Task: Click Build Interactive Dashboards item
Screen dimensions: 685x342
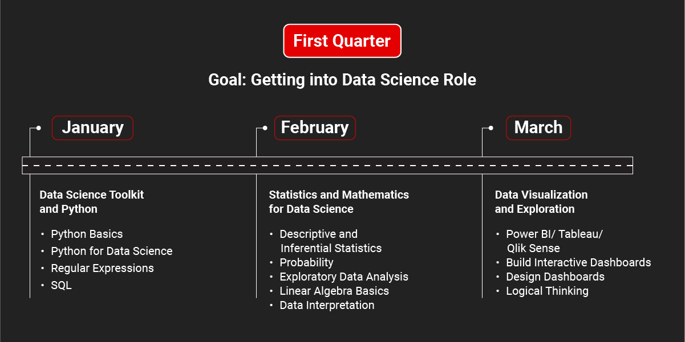Action: click(x=578, y=262)
